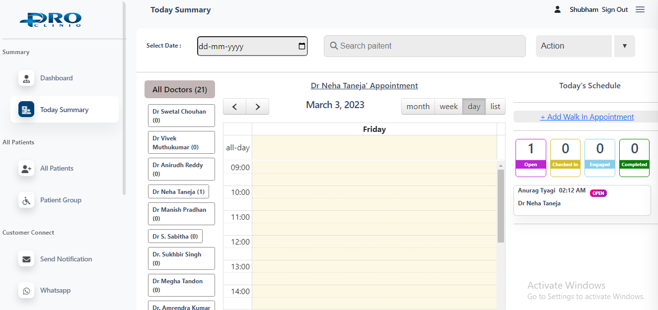
Task: Select Dr Neha Taneja from doctor list
Action: pyautogui.click(x=178, y=192)
